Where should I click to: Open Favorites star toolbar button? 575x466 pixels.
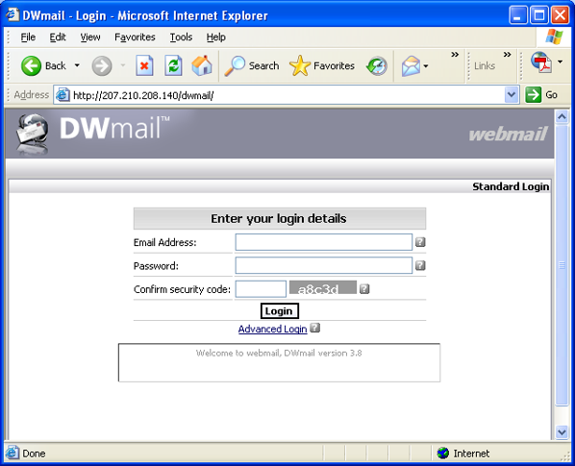click(321, 66)
